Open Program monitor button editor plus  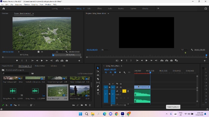point(205,61)
